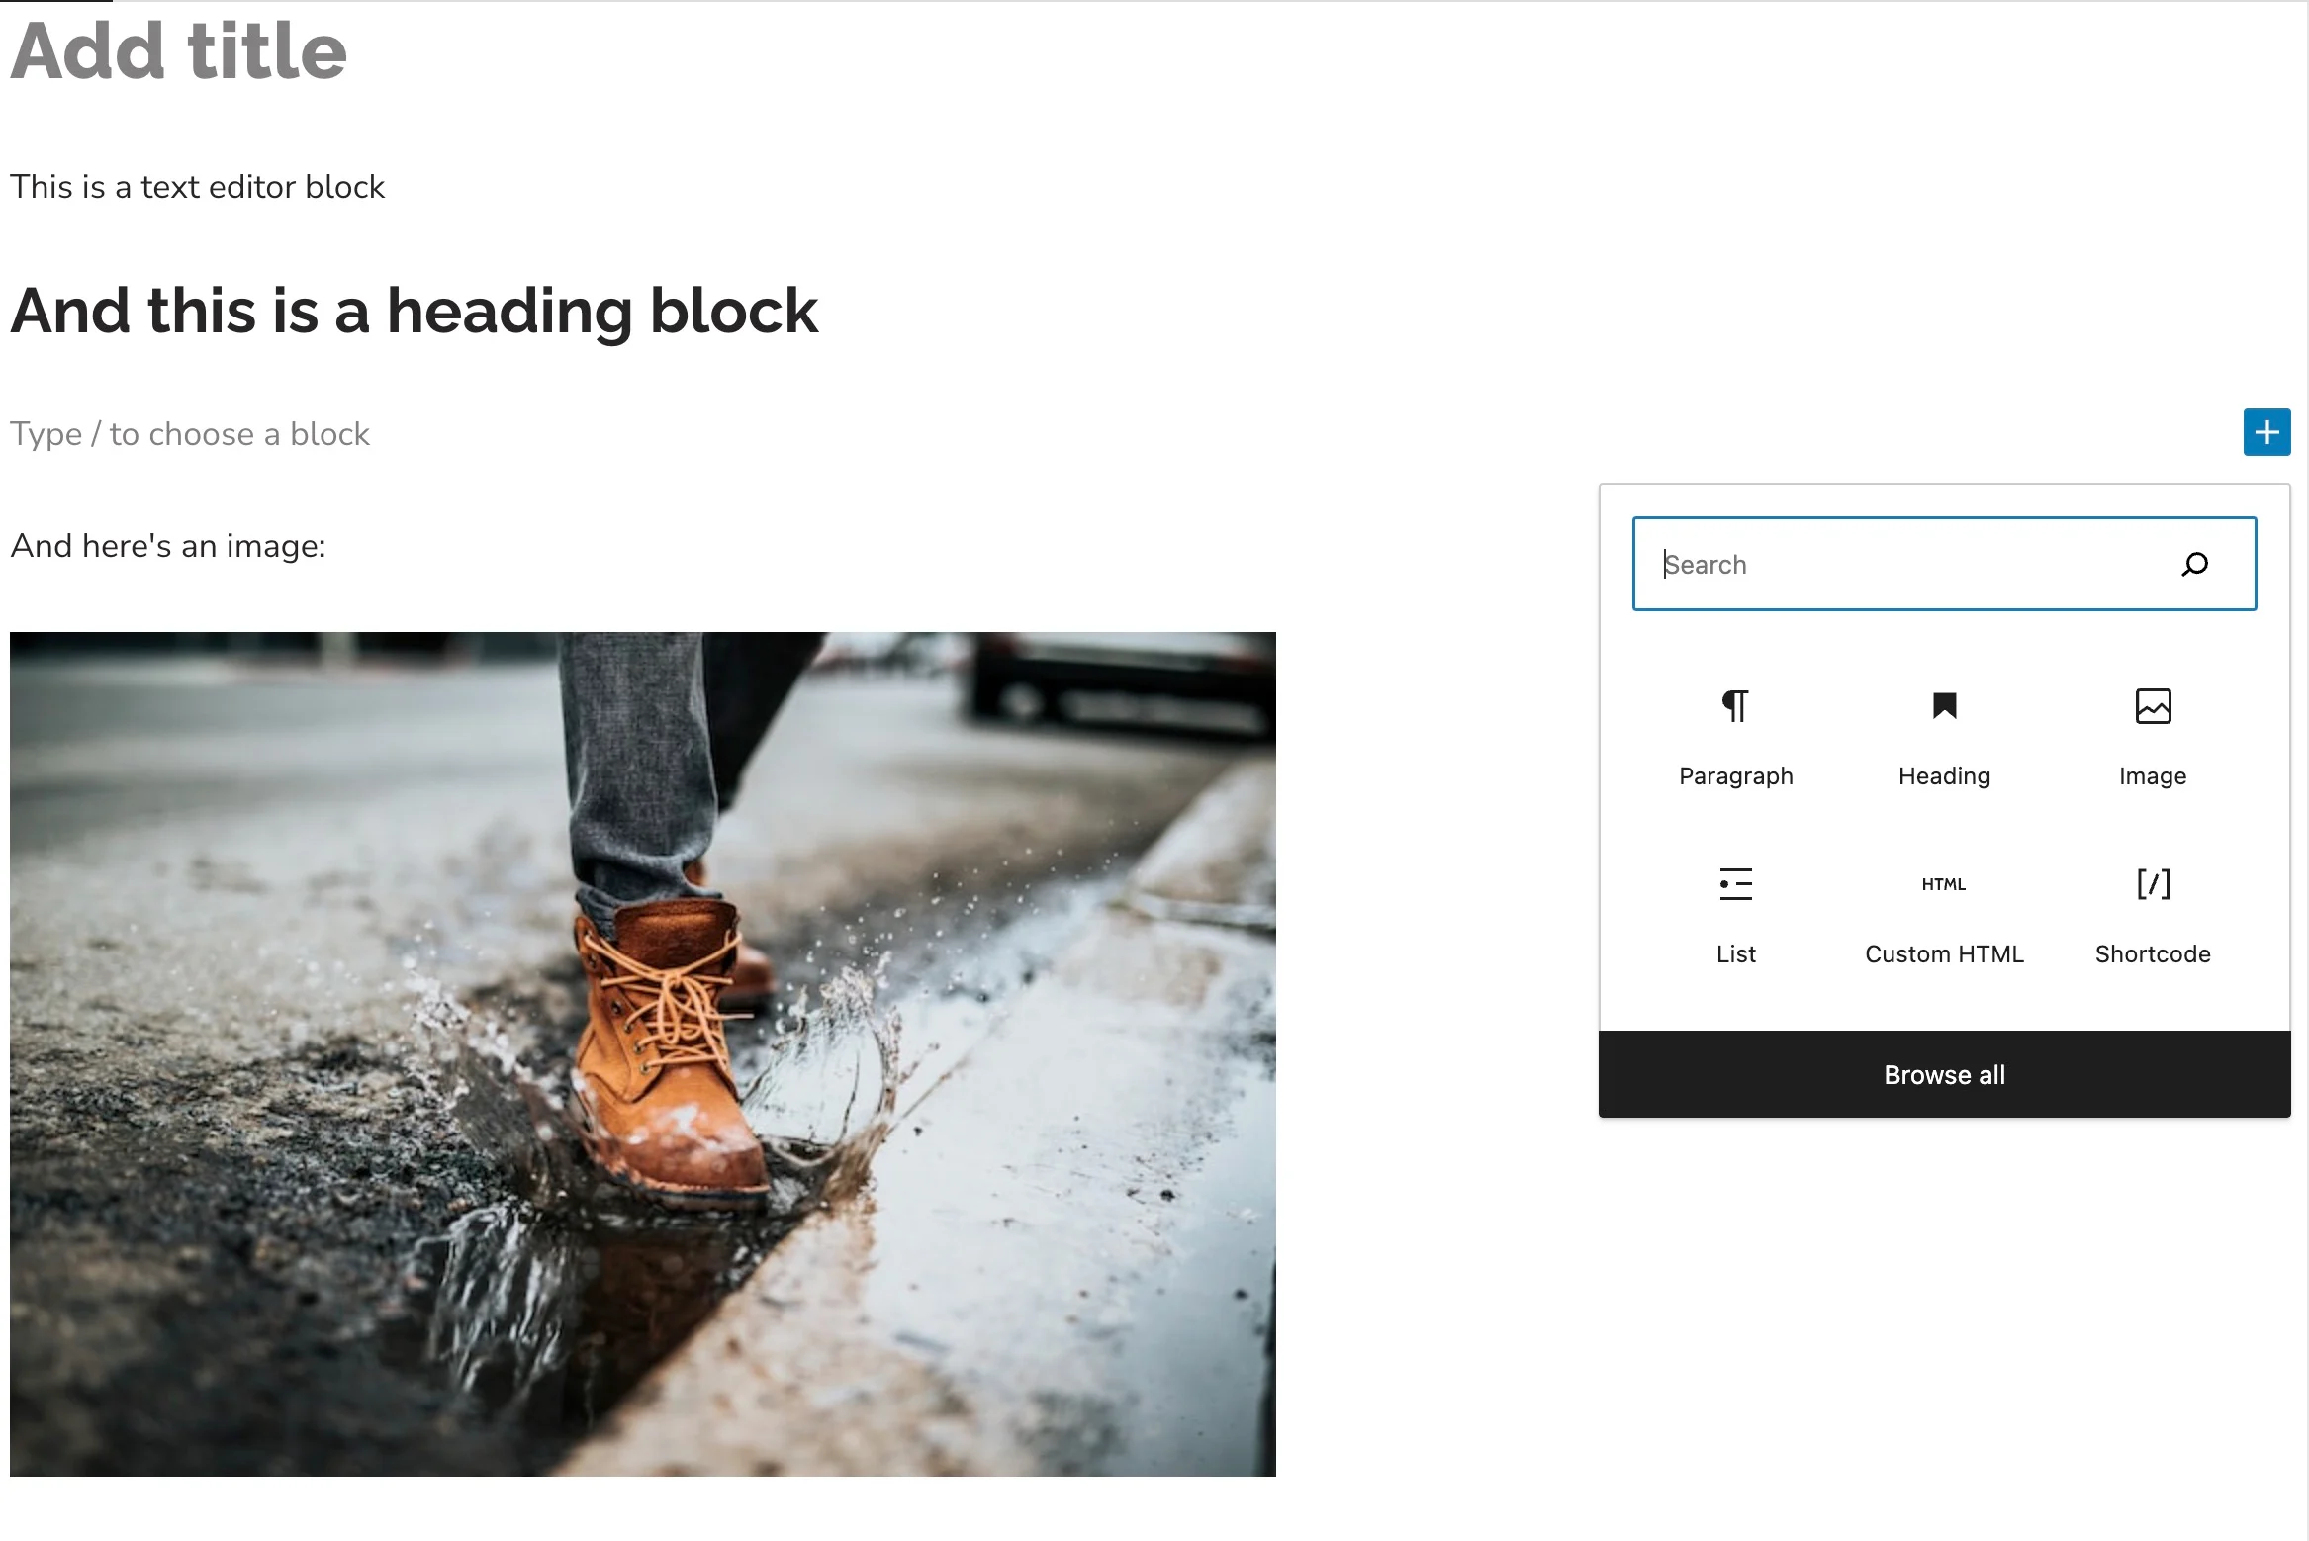
Task: Click the Custom HTML block icon
Action: (1943, 884)
